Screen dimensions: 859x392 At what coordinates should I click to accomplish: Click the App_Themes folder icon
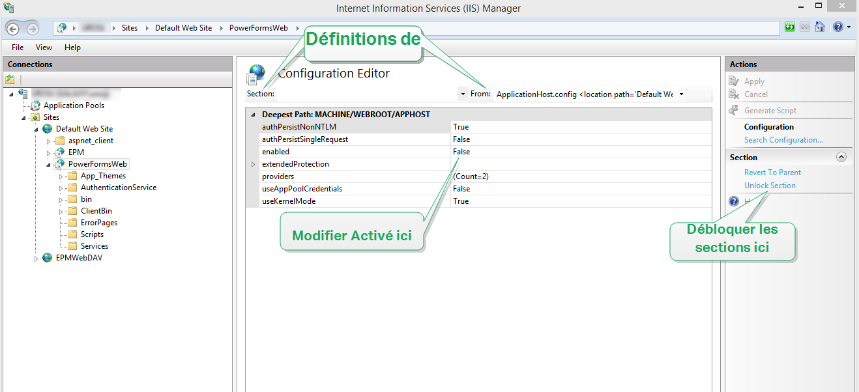coord(72,176)
